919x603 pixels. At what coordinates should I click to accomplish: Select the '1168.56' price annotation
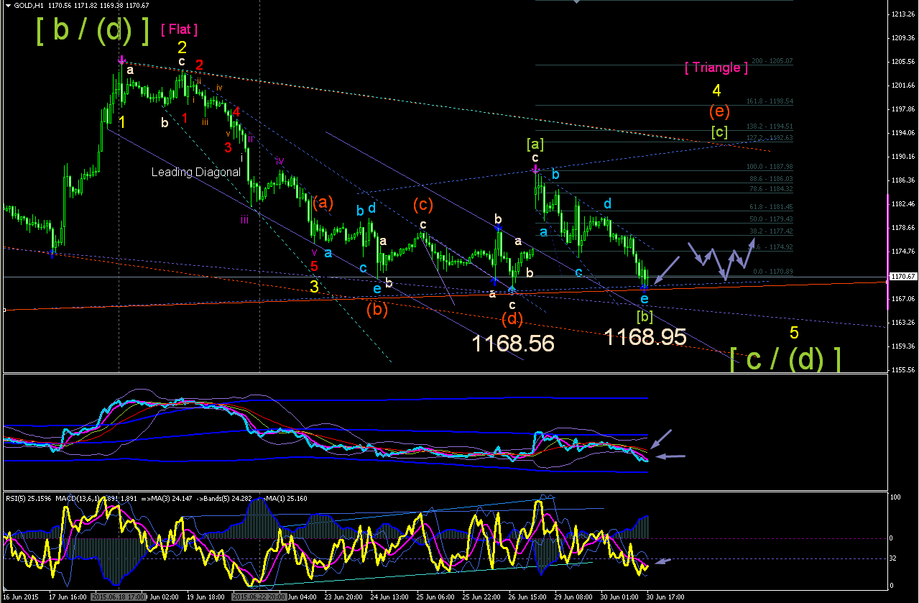tap(513, 344)
